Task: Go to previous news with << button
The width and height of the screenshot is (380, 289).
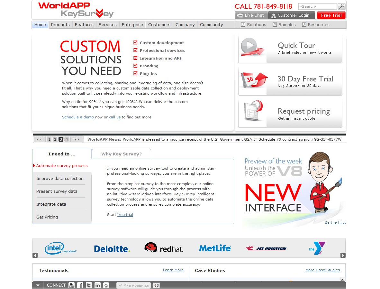Action: [40, 139]
